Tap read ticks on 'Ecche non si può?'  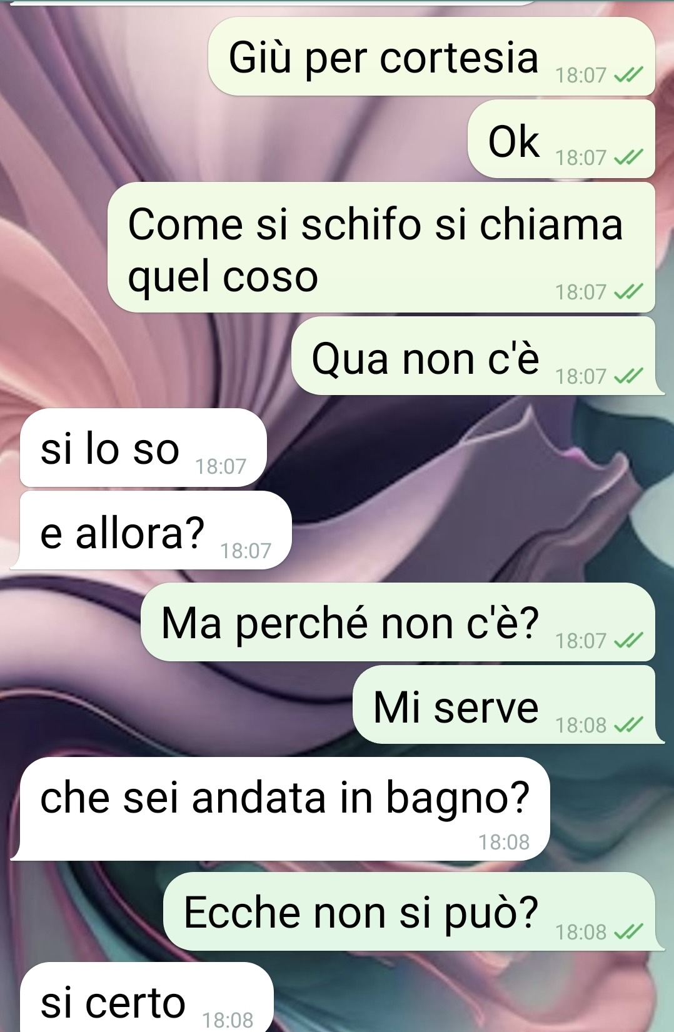pyautogui.click(x=628, y=933)
